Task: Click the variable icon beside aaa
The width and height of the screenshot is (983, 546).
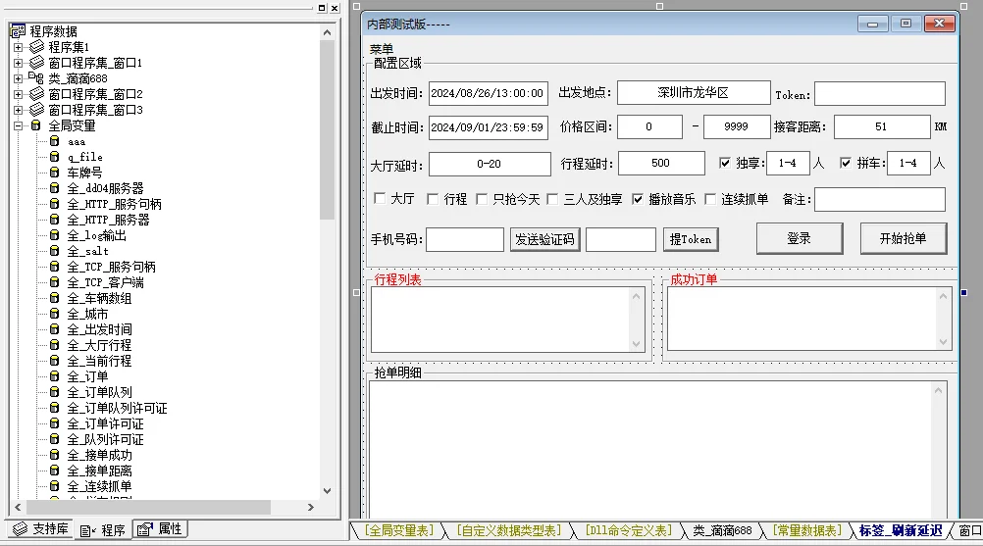Action: [55, 141]
